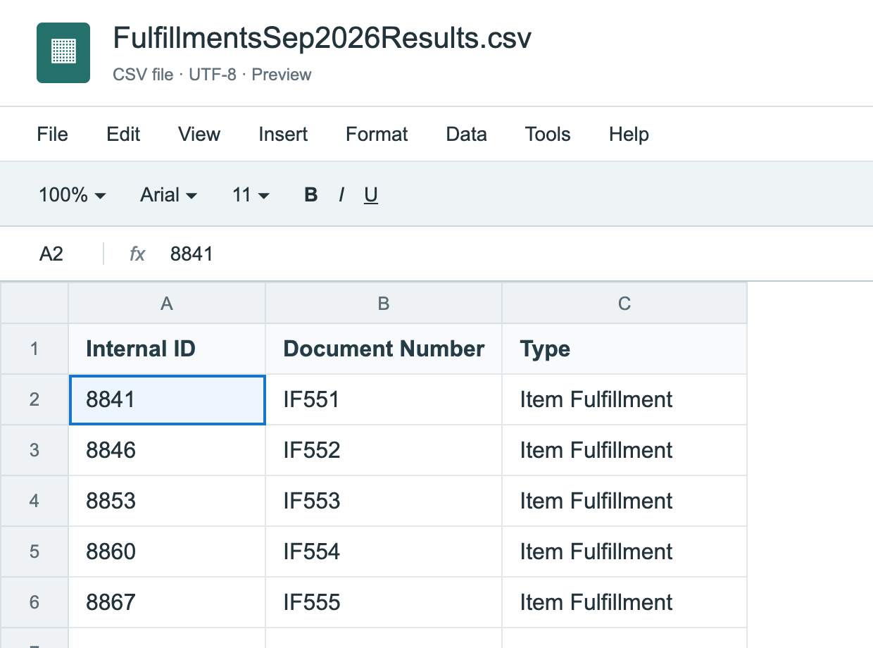
Task: Click the A2 cell reference box
Action: click(x=51, y=254)
